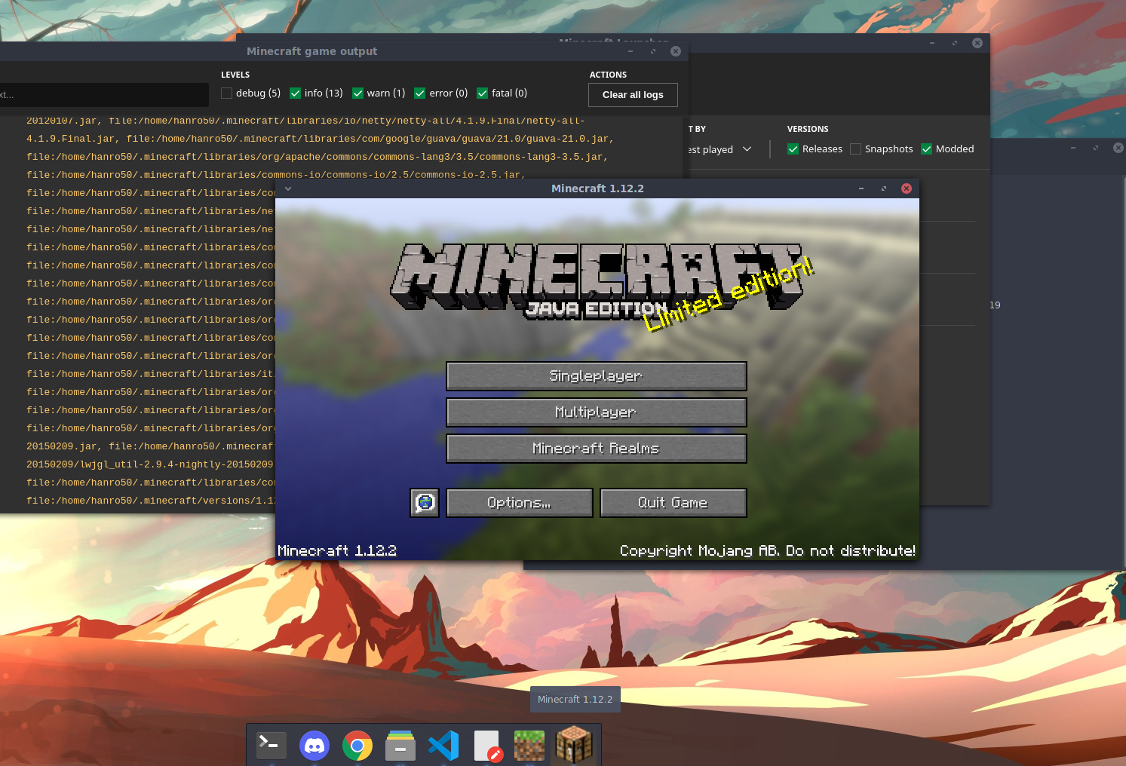Click the log line starting 20150209.jar

pos(151,446)
